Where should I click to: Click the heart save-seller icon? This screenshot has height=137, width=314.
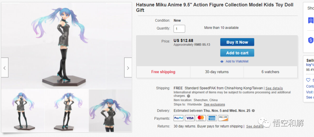pos(308,80)
